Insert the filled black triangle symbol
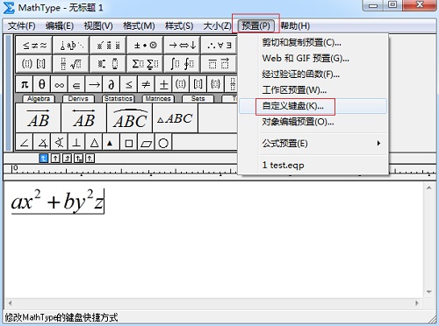The height and width of the screenshot is (326, 439). click(111, 142)
